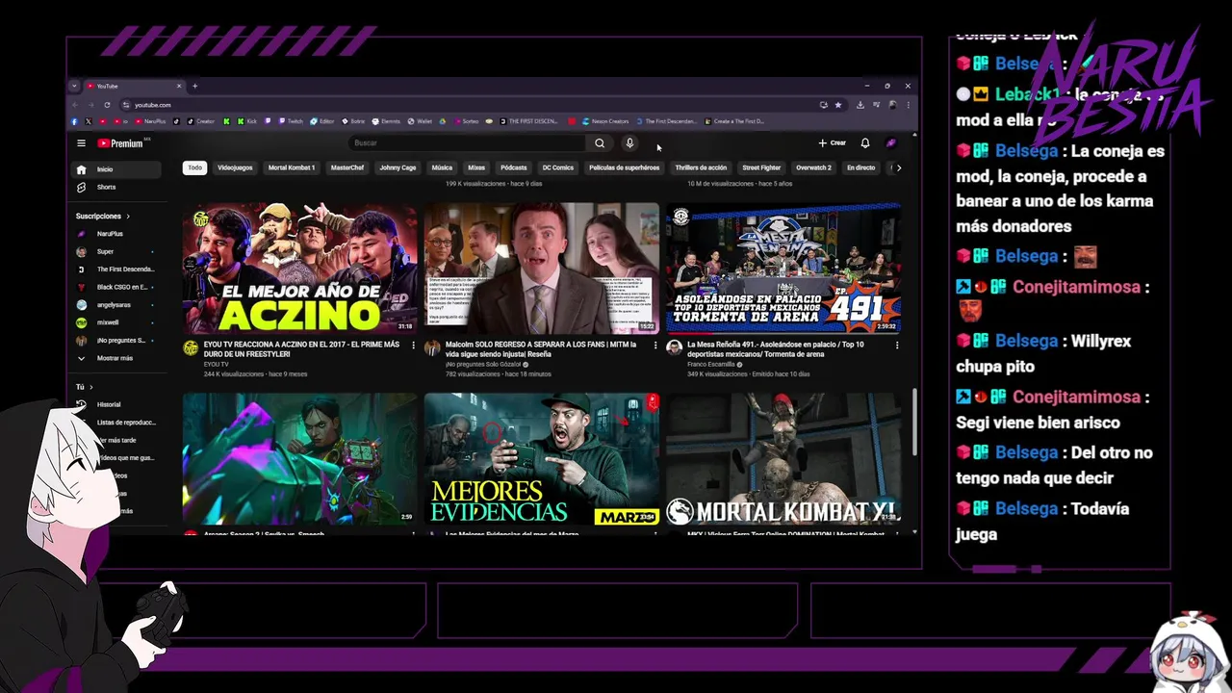
Task: Go to Inicio in the sidebar
Action: 117,169
